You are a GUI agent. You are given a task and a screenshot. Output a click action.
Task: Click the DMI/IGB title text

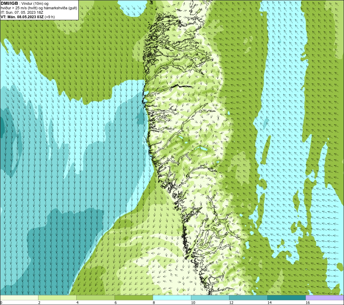(x=9, y=3)
